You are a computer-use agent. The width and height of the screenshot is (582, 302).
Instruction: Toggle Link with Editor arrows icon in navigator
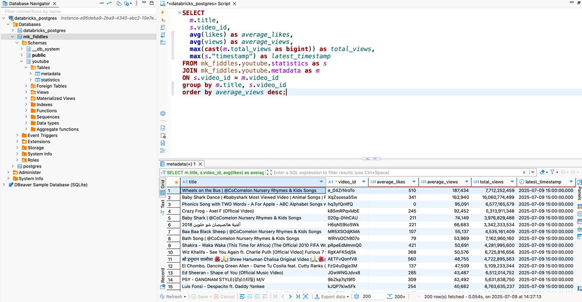click(x=109, y=3)
